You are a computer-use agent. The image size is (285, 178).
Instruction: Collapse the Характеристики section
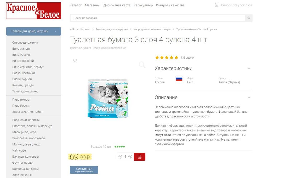coord(249,68)
